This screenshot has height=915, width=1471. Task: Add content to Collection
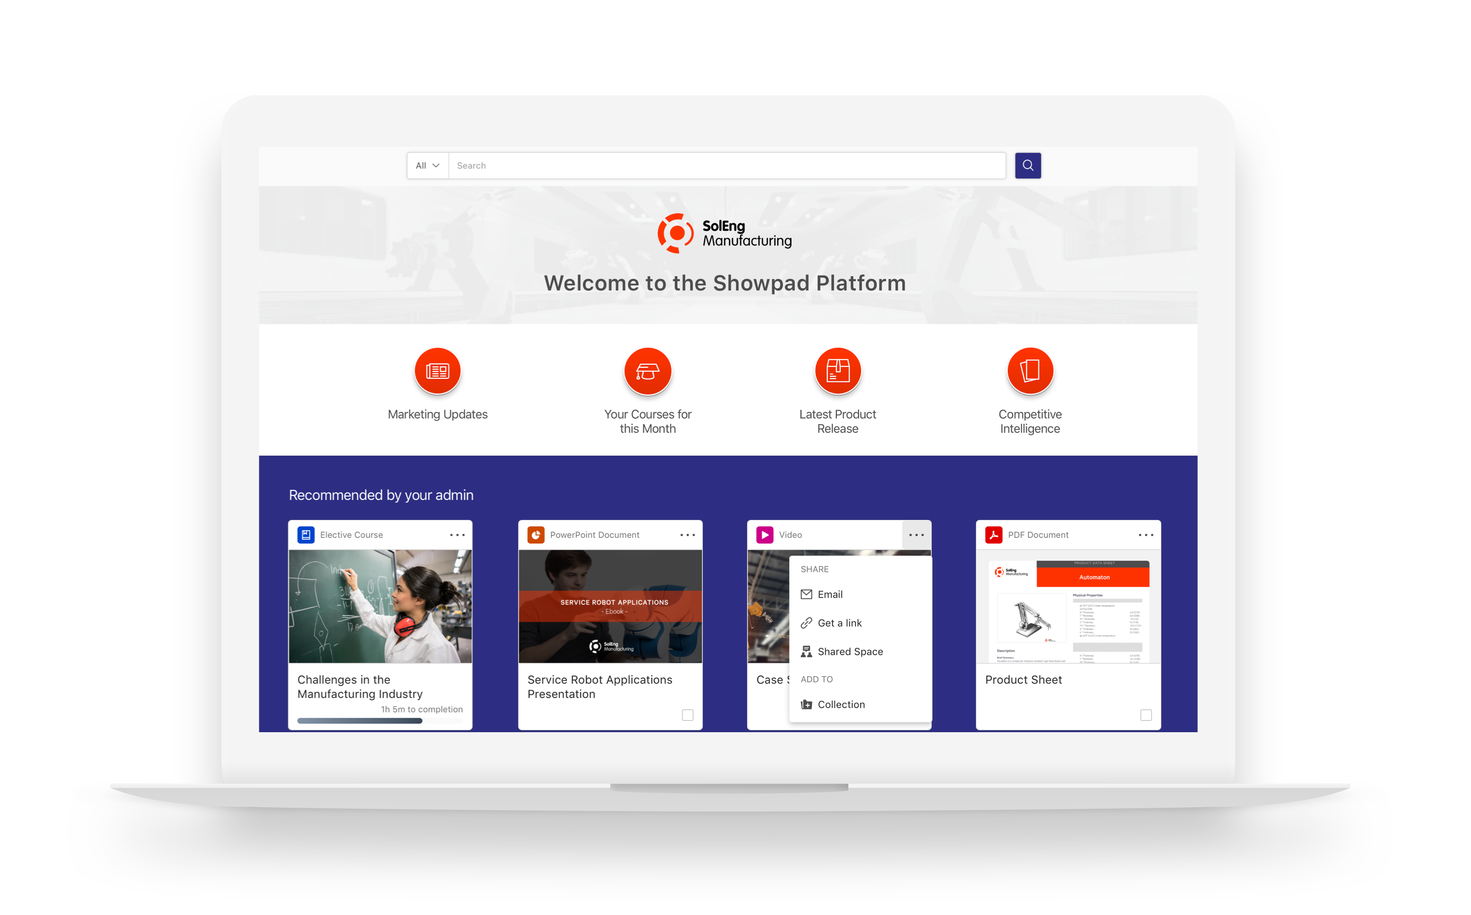842,703
